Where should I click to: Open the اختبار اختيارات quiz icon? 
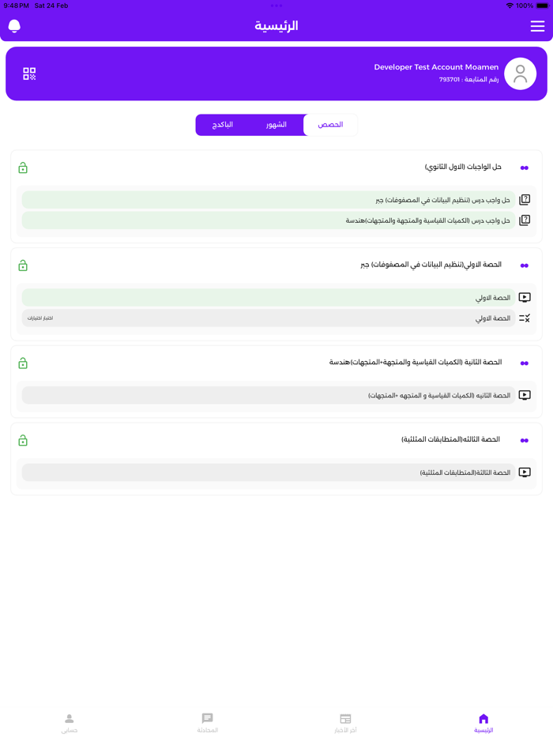525,318
